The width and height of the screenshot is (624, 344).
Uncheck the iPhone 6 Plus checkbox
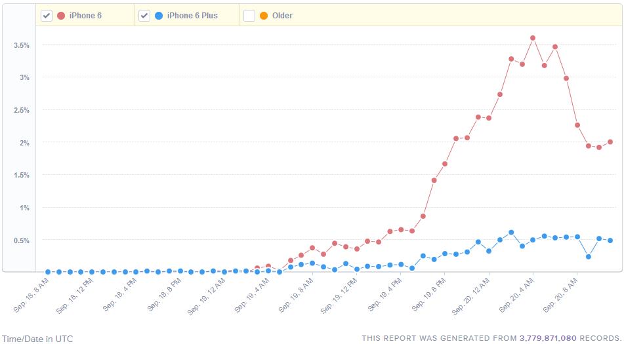point(144,16)
